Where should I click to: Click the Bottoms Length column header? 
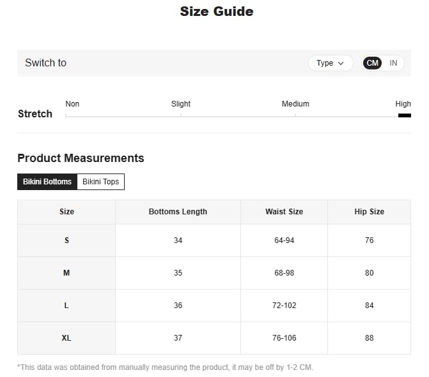click(x=178, y=212)
